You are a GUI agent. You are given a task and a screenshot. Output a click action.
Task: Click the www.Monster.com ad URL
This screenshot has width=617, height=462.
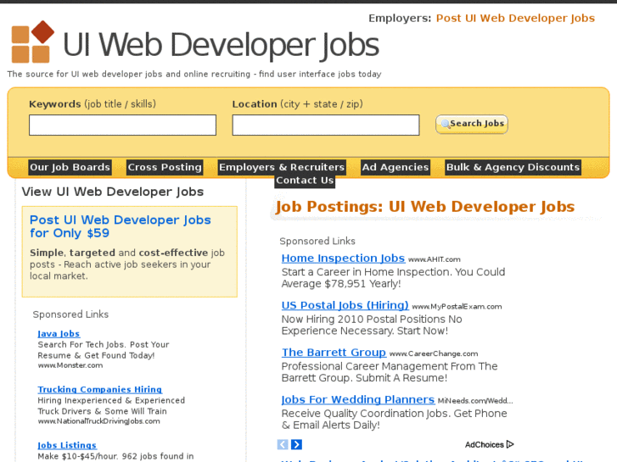pyautogui.click(x=70, y=365)
